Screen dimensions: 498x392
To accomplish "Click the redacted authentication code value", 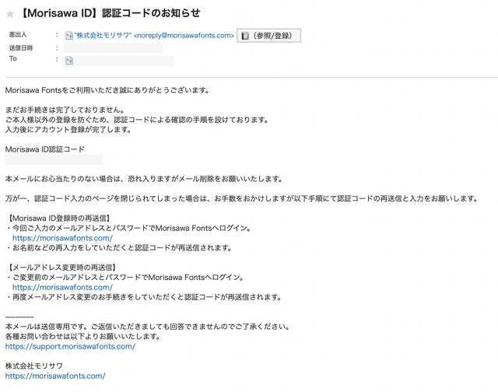I will click(54, 159).
